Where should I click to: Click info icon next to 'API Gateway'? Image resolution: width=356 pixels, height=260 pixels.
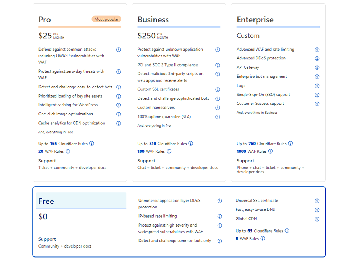317,68
